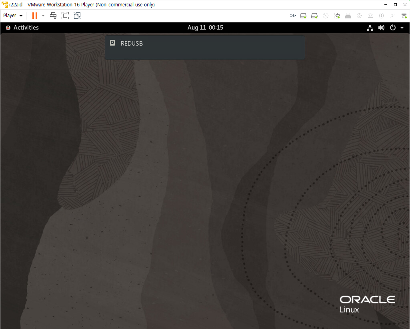Open the Player menu
Image resolution: width=410 pixels, height=329 pixels.
13,16
